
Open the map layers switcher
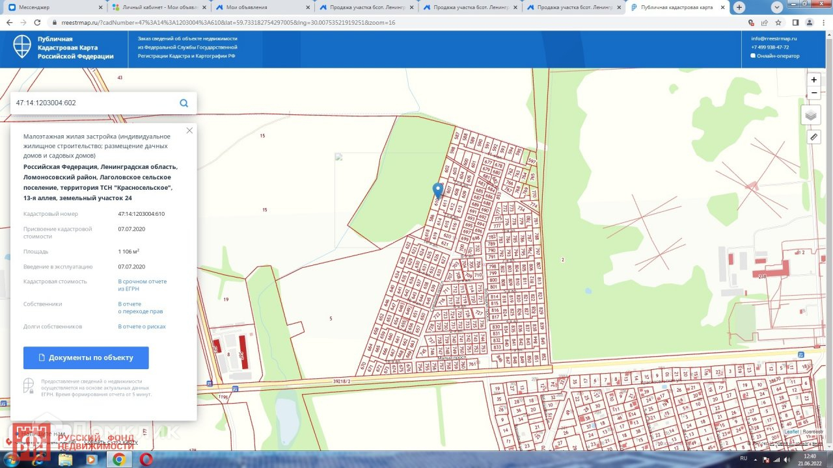tap(810, 115)
